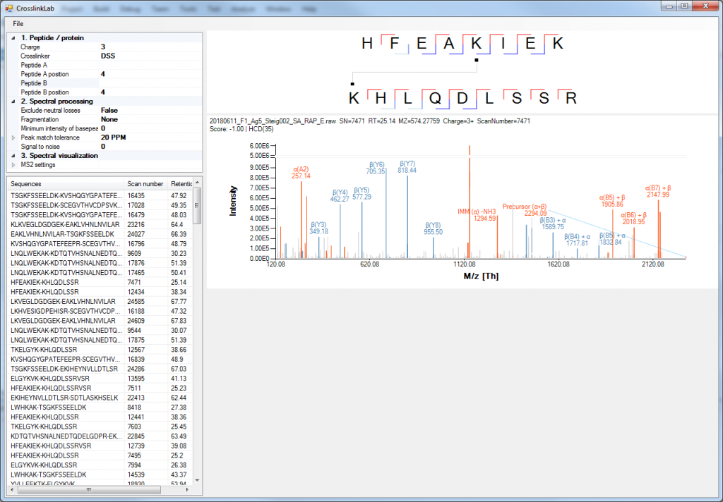The image size is (723, 502).
Task: Click the vertical scrollbar down arrow of sequence list
Action: click(198, 480)
